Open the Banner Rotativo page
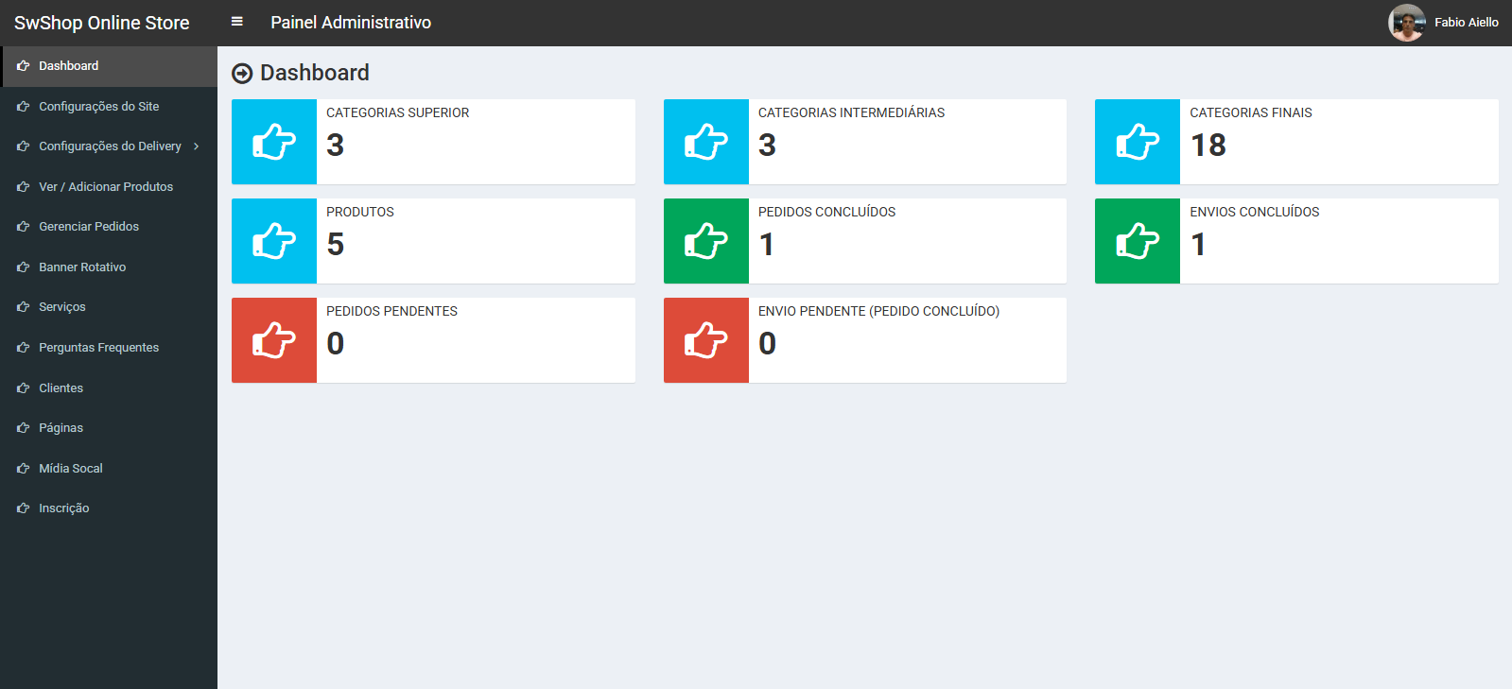 point(82,267)
